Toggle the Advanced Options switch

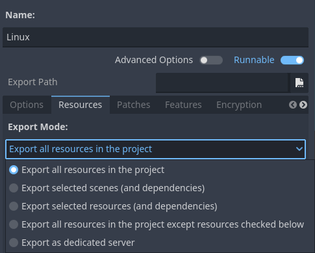211,60
